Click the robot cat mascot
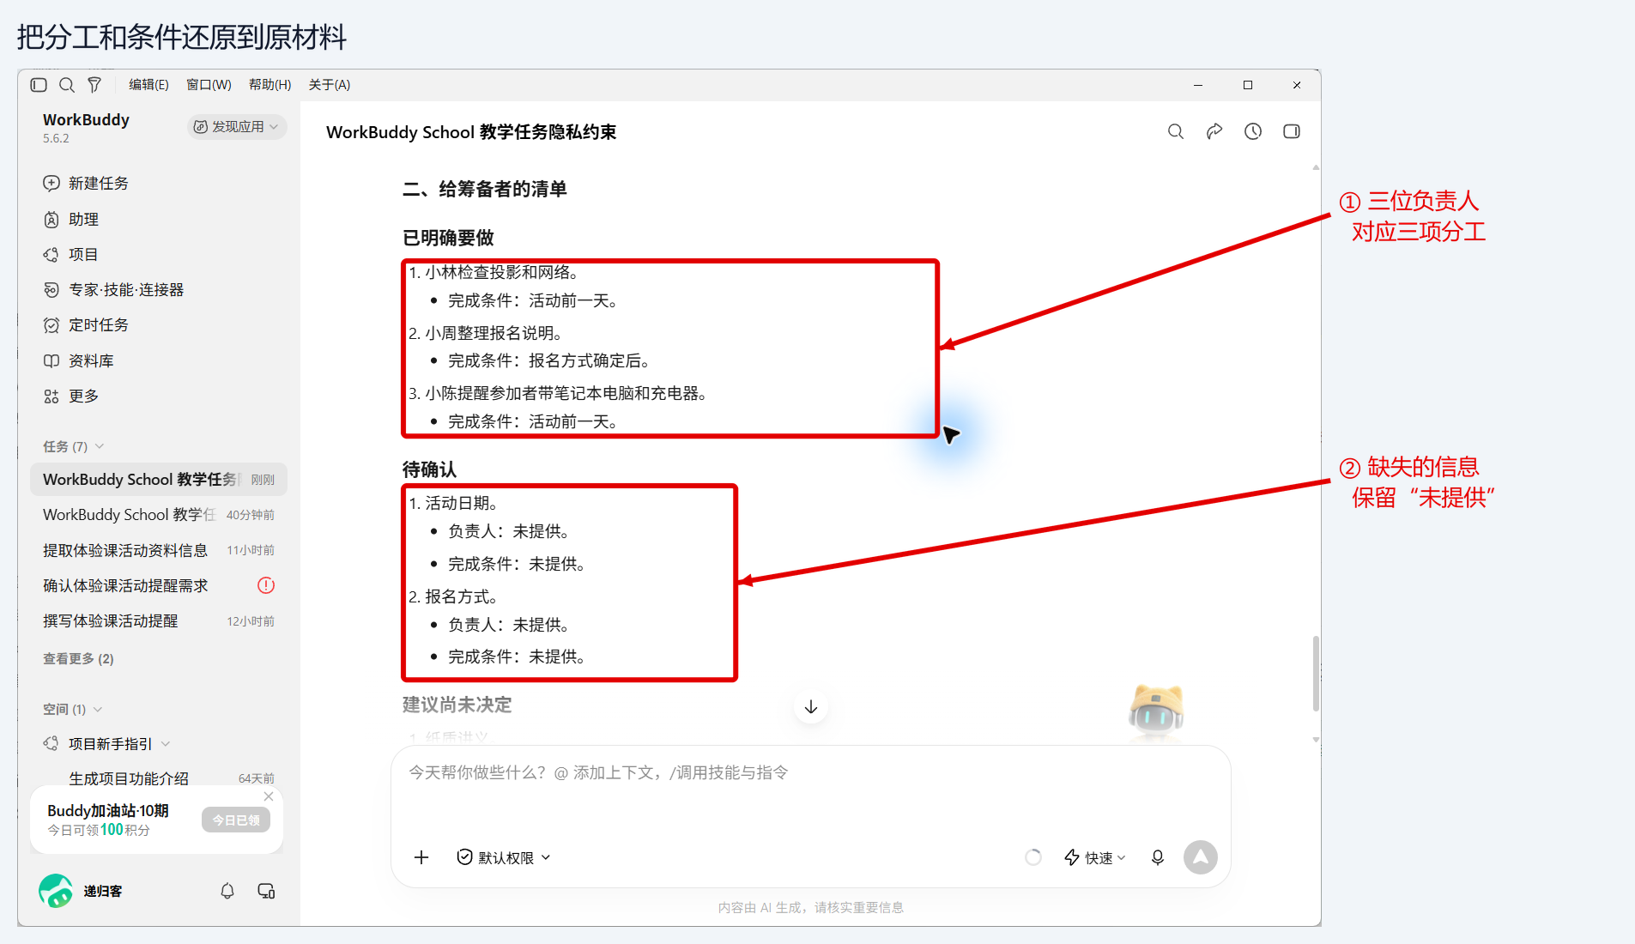The height and width of the screenshot is (944, 1635). click(x=1156, y=711)
